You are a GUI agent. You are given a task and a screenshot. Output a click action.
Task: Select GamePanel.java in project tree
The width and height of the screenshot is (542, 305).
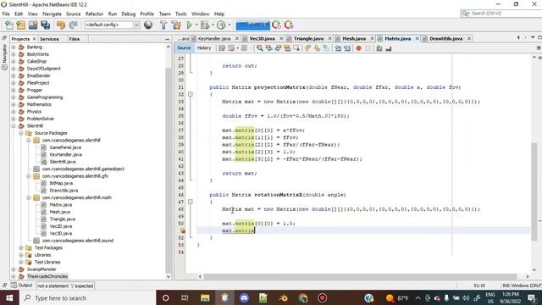coord(65,147)
